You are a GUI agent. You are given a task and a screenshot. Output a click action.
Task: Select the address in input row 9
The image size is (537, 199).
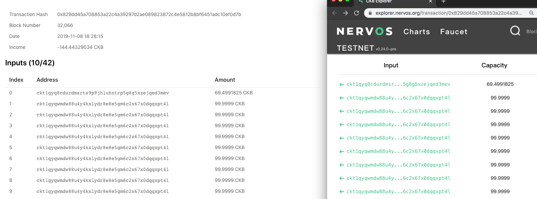(x=103, y=191)
